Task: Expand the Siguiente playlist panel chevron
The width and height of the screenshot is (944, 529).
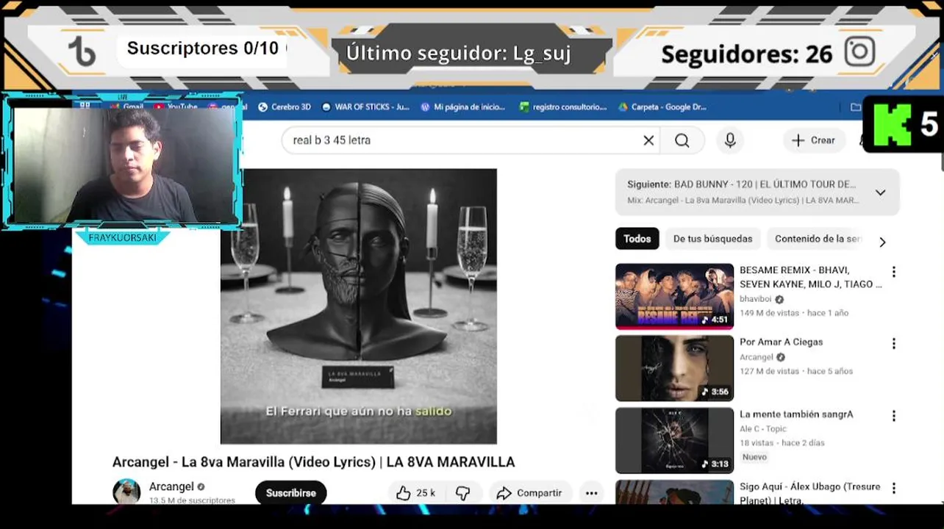Action: pyautogui.click(x=880, y=192)
